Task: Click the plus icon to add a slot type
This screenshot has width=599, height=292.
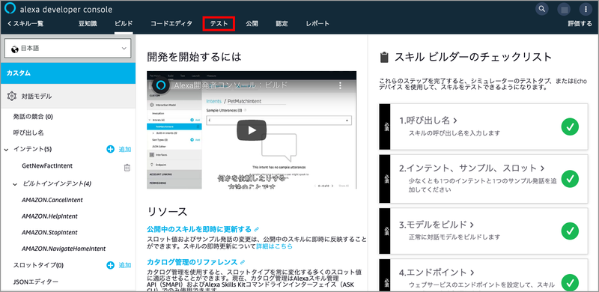Action: pos(110,265)
